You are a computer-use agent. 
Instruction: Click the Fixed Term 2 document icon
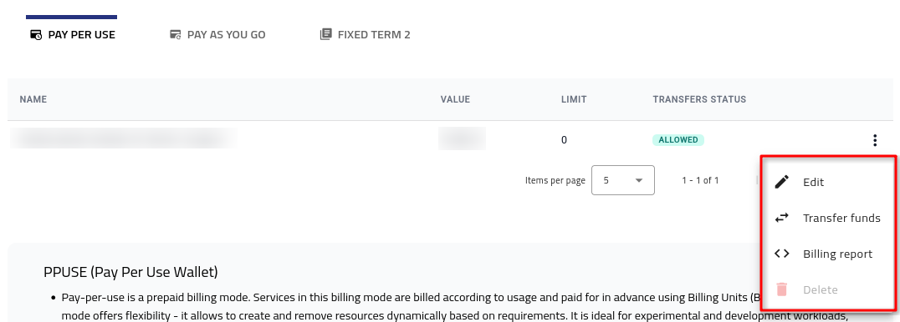(x=325, y=34)
